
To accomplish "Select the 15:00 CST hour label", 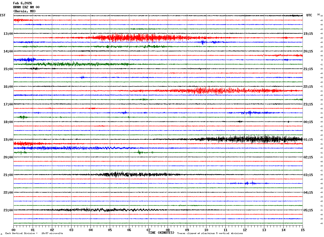I will pos(8,69).
